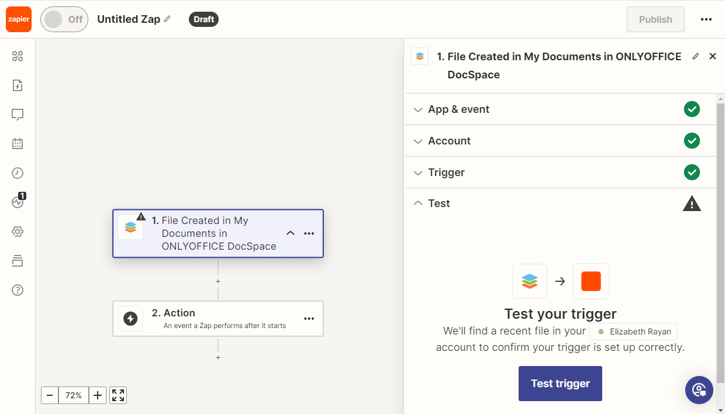Toggle the Zap On/Off switch
Image resolution: width=725 pixels, height=414 pixels.
click(64, 19)
